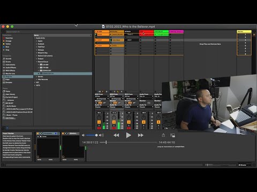Select the red track header
This screenshot has height=192, width=257.
pos(146,31)
